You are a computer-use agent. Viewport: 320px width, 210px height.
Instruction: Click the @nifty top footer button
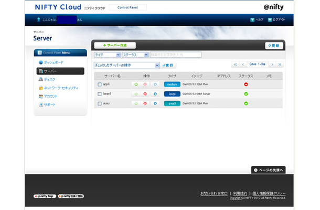click(x=45, y=196)
